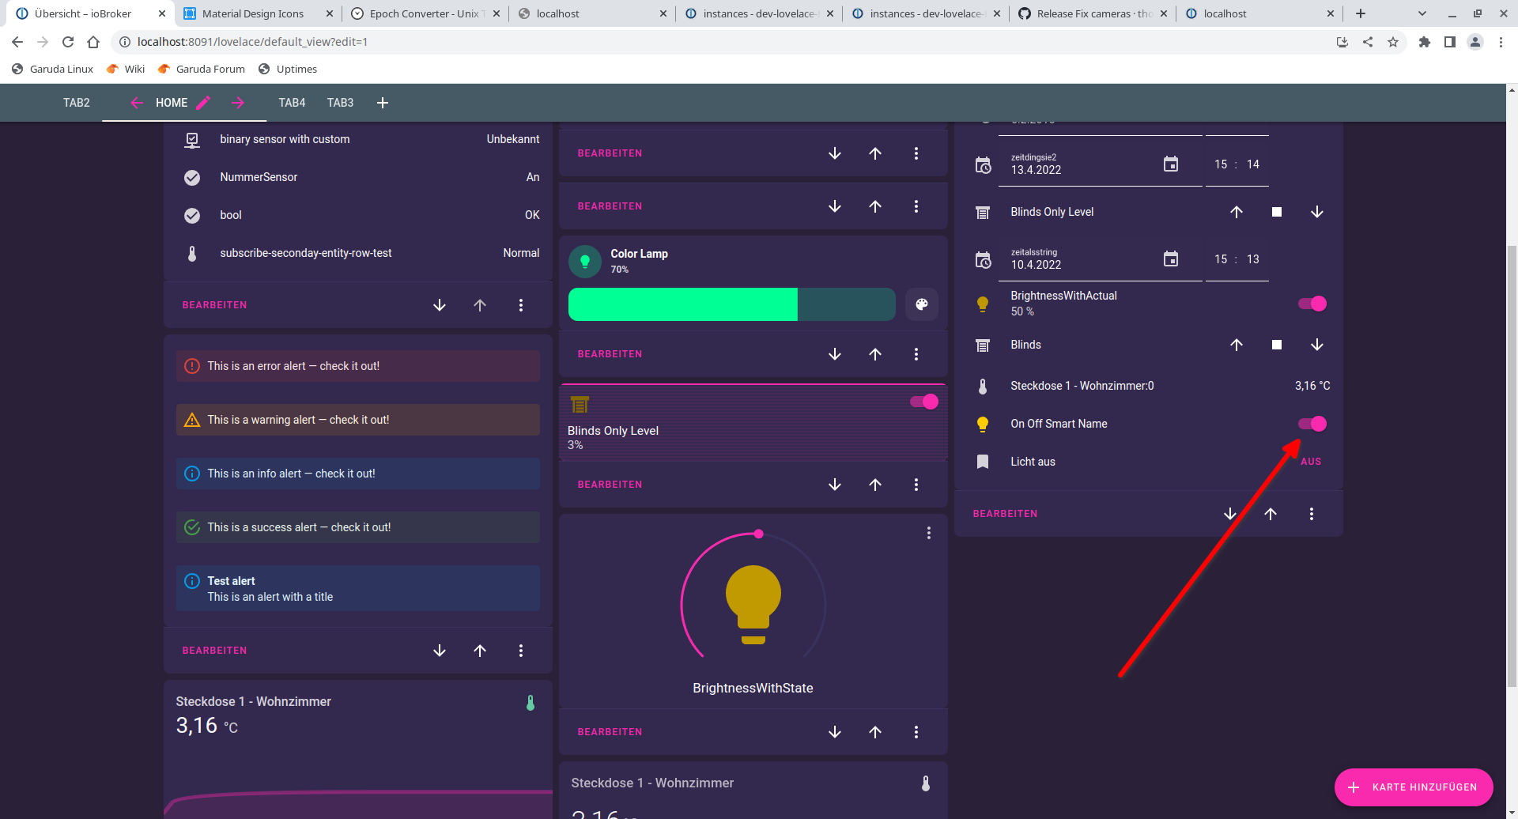Switch to the TAB4 view
Image resolution: width=1518 pixels, height=819 pixels.
click(x=292, y=103)
